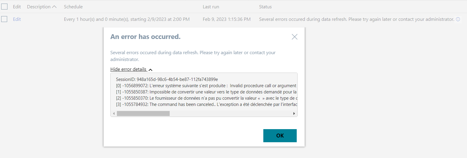Screen dimensions: 467x158
Task: Check the checkbox for the hourly schedule row
Action: pyautogui.click(x=4, y=19)
